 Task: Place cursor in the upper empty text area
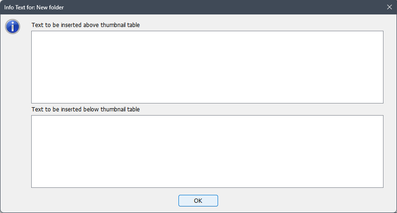click(x=207, y=67)
